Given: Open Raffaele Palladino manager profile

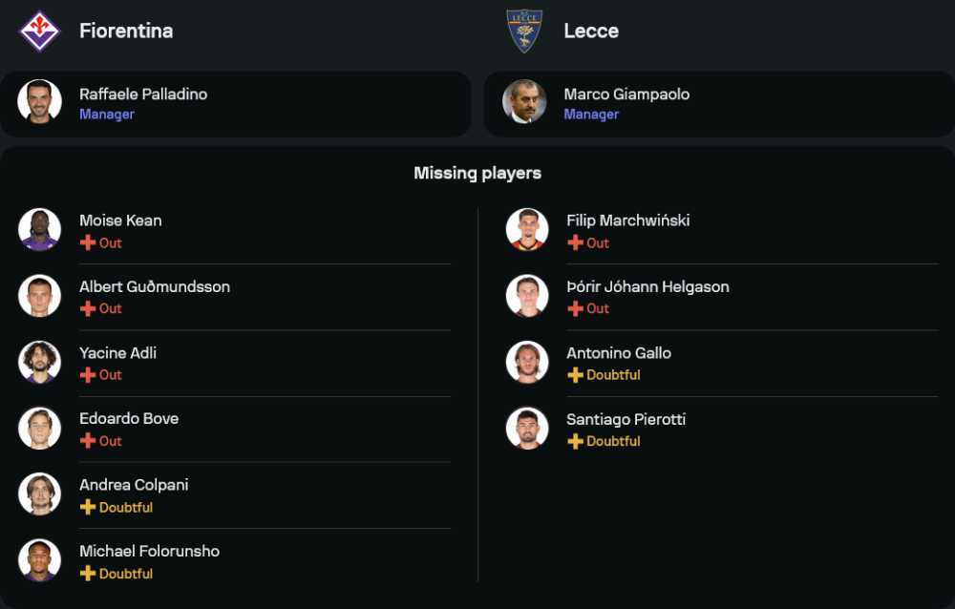Looking at the screenshot, I should (235, 103).
